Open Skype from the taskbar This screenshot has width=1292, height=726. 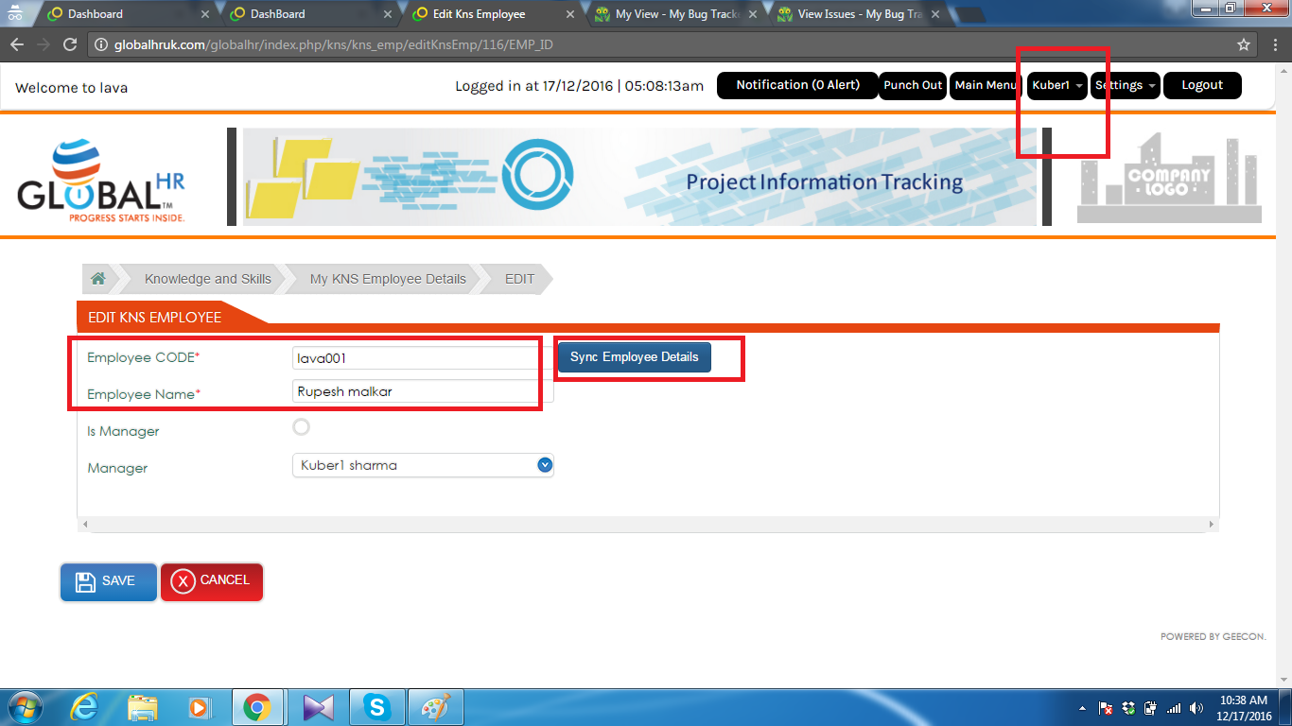pyautogui.click(x=377, y=707)
